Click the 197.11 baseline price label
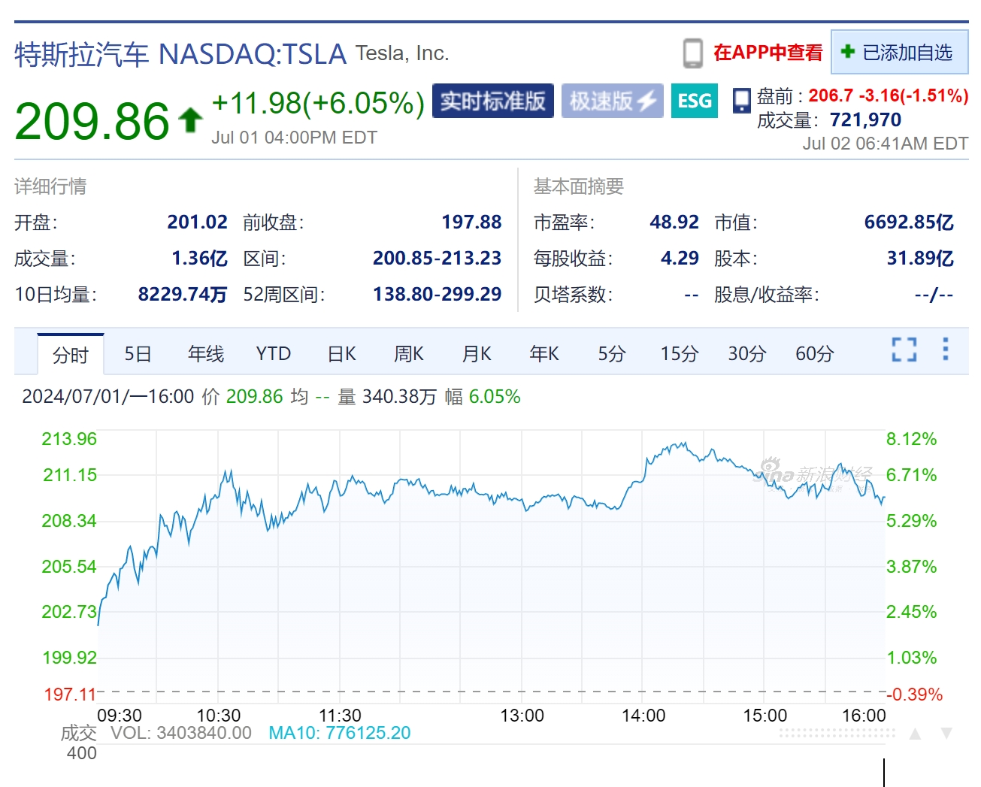 (70, 695)
